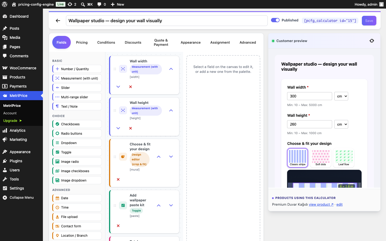Open the ⌘K search command
386x241 pixels.
87,4
